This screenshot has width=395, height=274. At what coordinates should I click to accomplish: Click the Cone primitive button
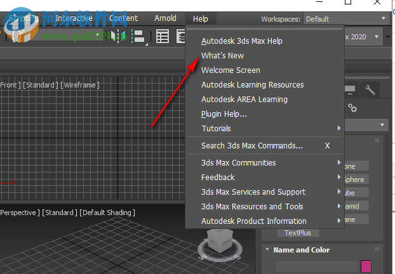(356, 166)
